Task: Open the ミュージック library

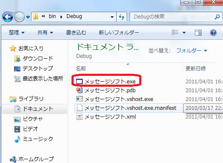Action: pyautogui.click(x=38, y=139)
